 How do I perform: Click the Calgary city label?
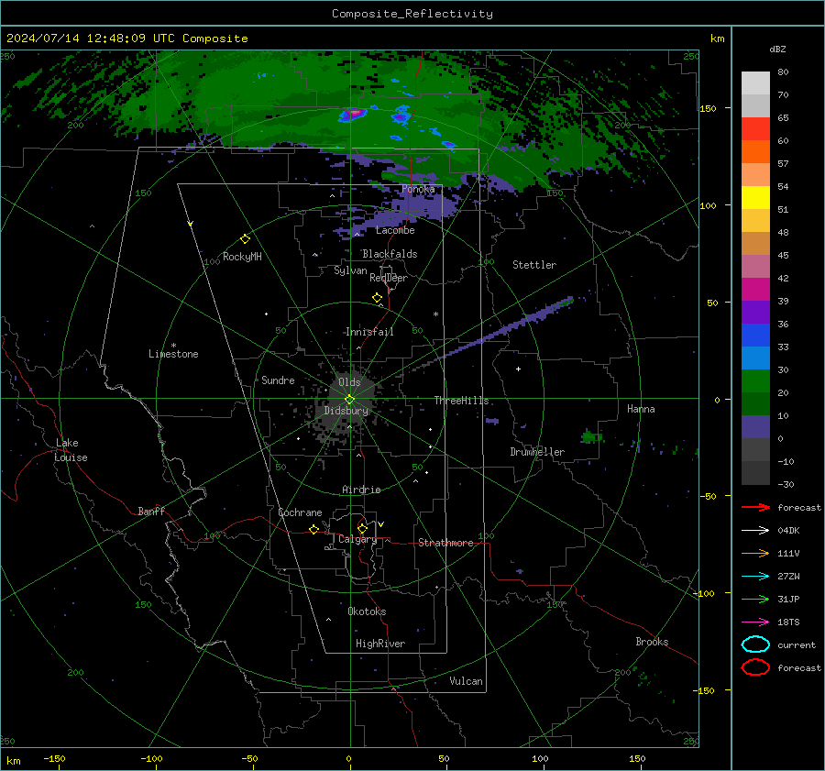pos(357,539)
